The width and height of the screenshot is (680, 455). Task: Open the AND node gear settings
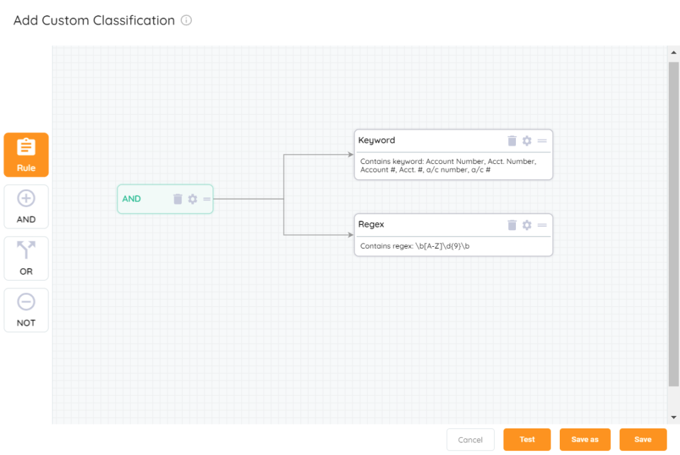[193, 199]
